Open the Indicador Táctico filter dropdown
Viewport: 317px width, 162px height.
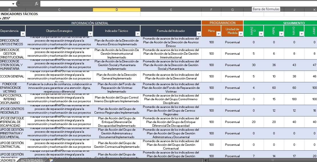138,34
